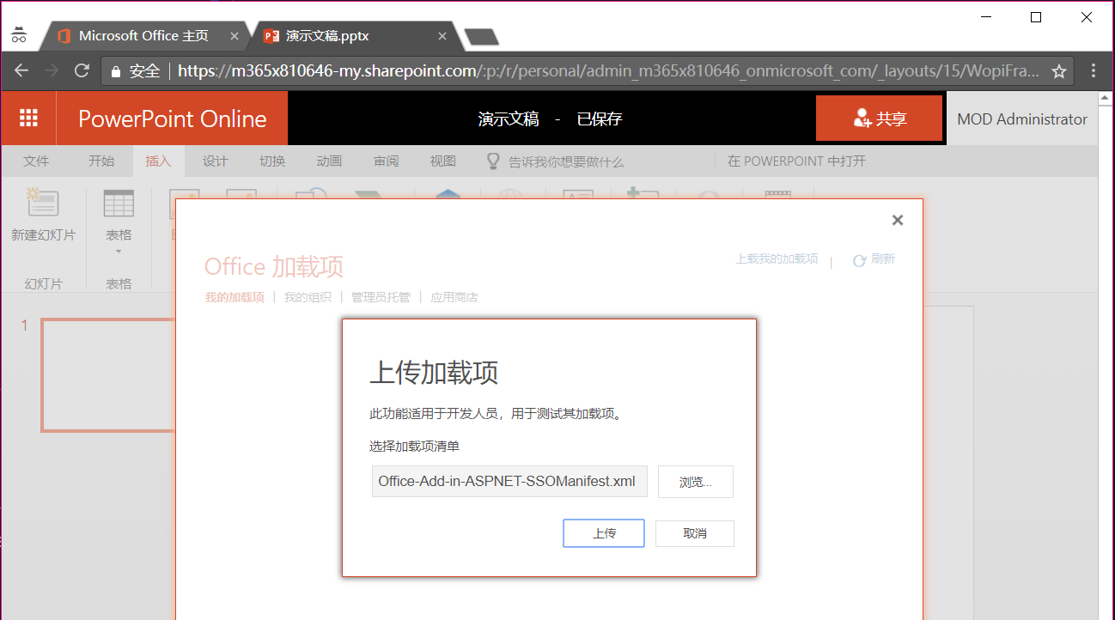Click the 告诉我你想要做什么 lightbulb icon
Viewport: 1115px width, 620px height.
(494, 161)
